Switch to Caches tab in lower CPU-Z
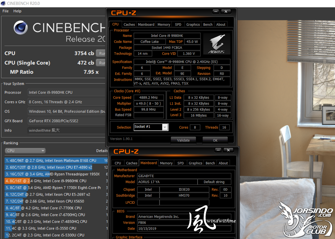Viewport: 335px width, 239px height. [x=132, y=163]
